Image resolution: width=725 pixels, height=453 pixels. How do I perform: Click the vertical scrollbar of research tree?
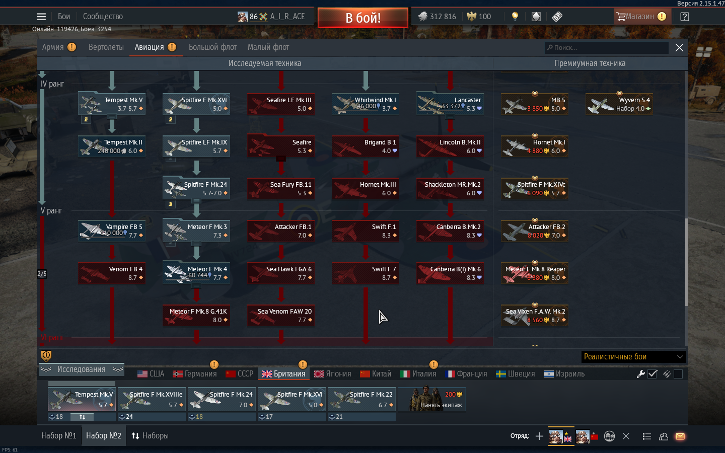(x=686, y=262)
